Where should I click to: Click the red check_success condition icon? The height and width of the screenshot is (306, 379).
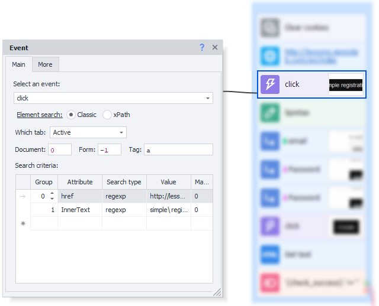point(270,282)
